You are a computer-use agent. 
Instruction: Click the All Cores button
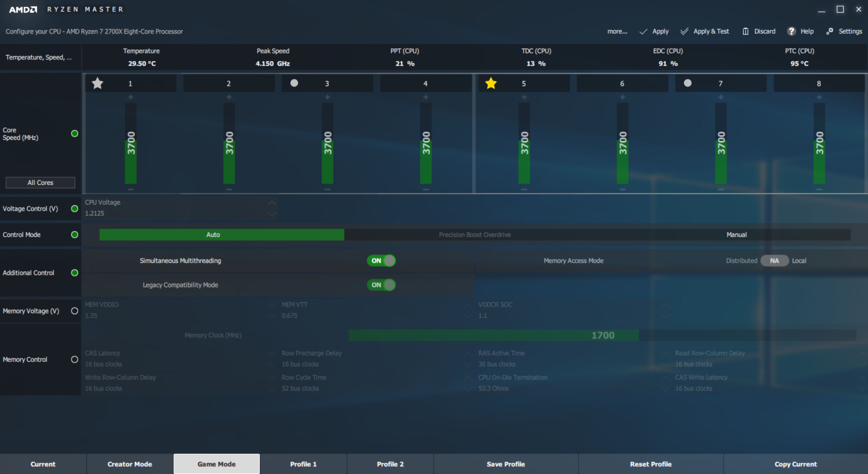(40, 182)
